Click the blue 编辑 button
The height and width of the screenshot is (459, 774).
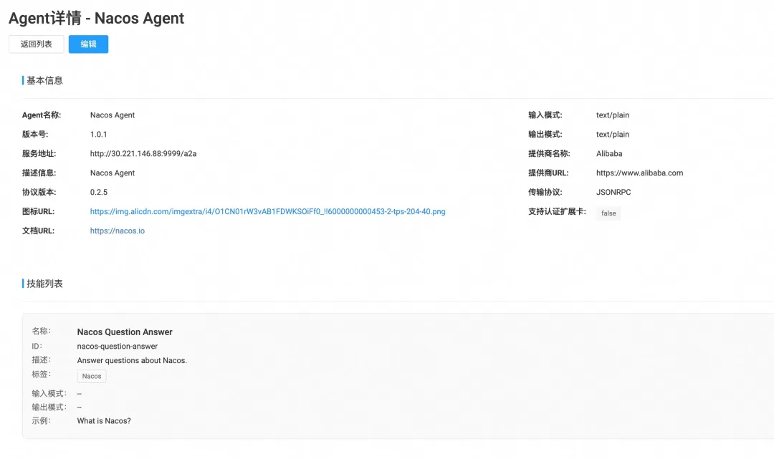88,44
